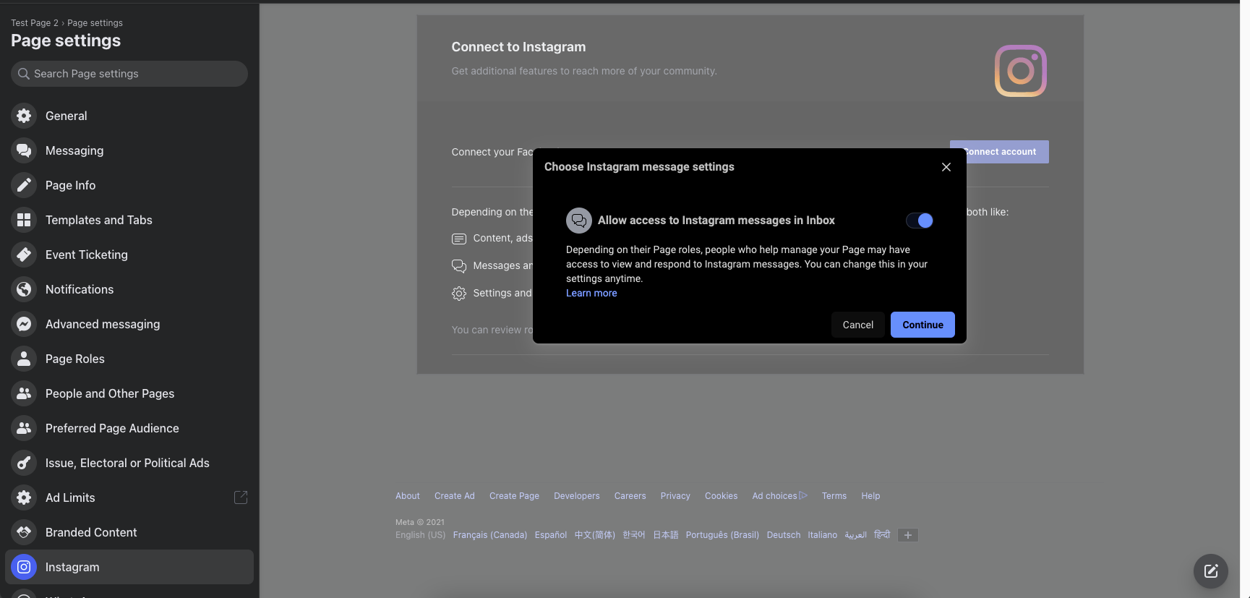
Task: Open General settings
Action: coord(129,116)
